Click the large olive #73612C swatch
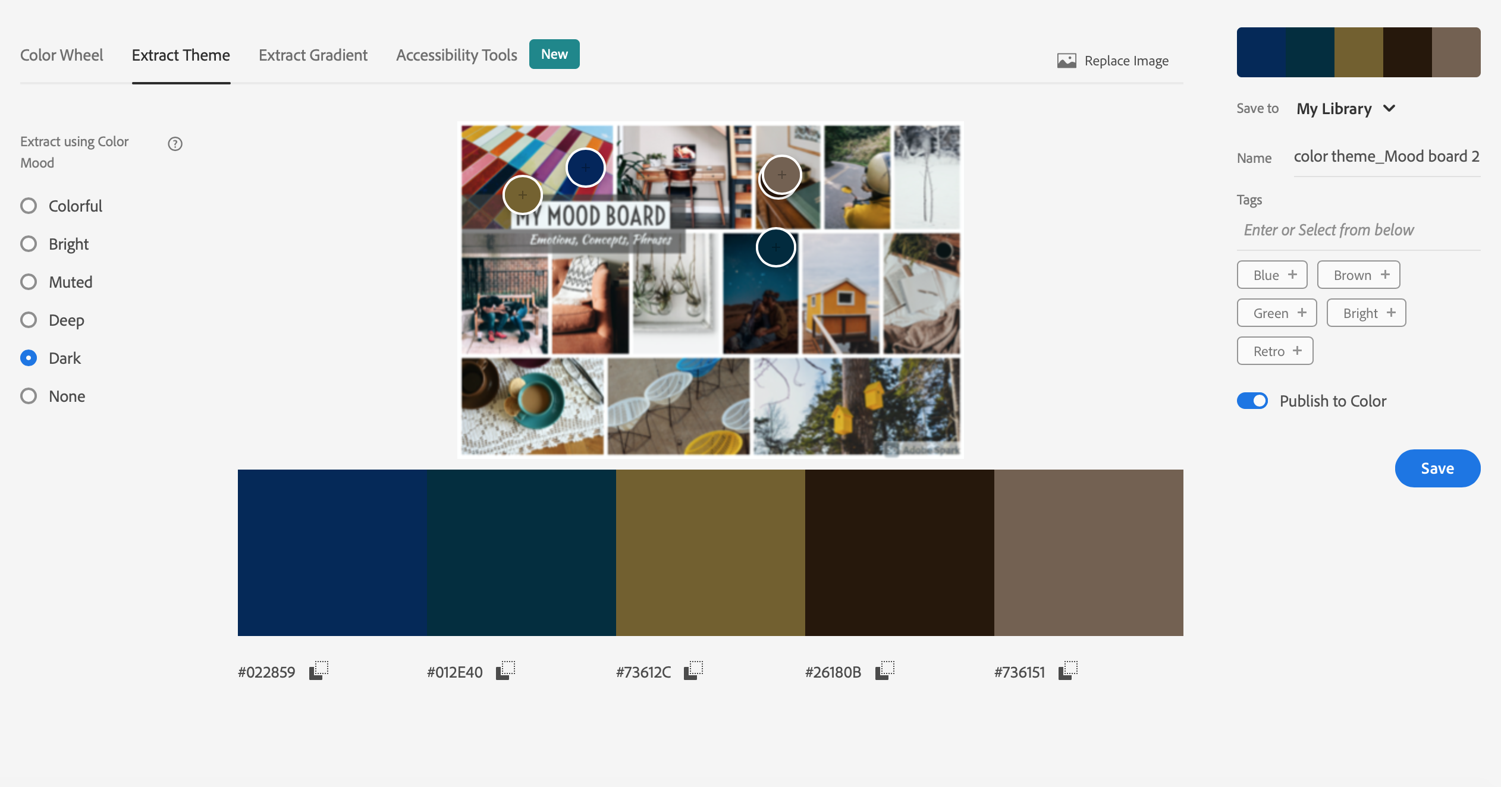 (x=710, y=552)
